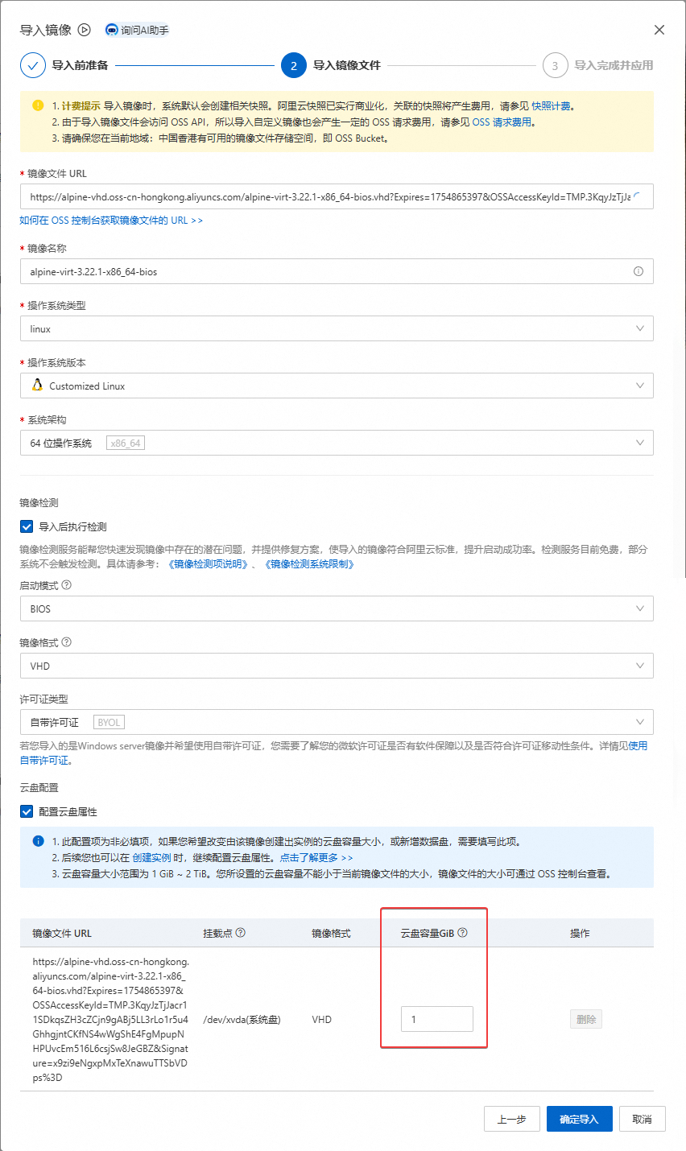Go to step 导入前准备

click(x=80, y=65)
